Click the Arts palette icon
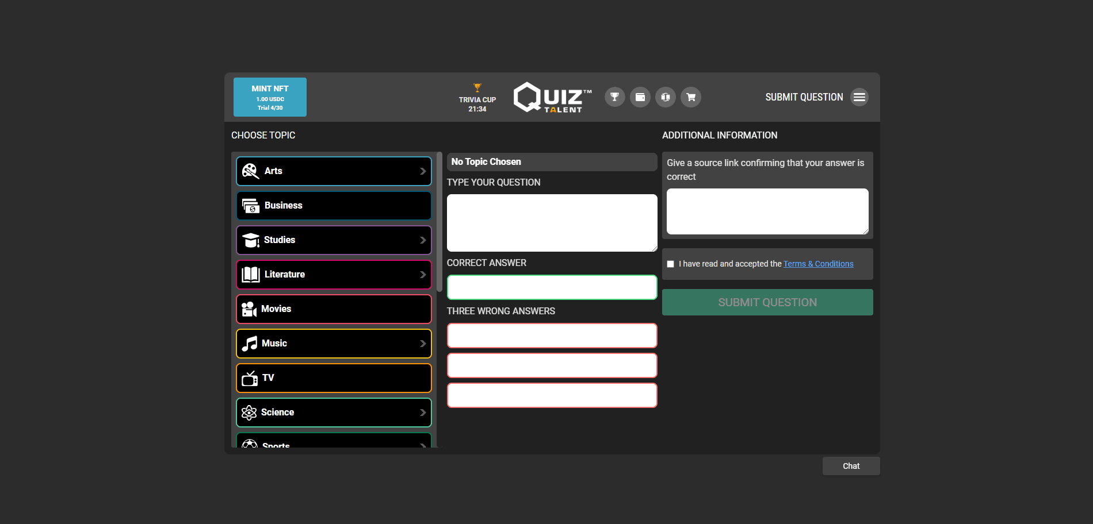 coord(250,171)
